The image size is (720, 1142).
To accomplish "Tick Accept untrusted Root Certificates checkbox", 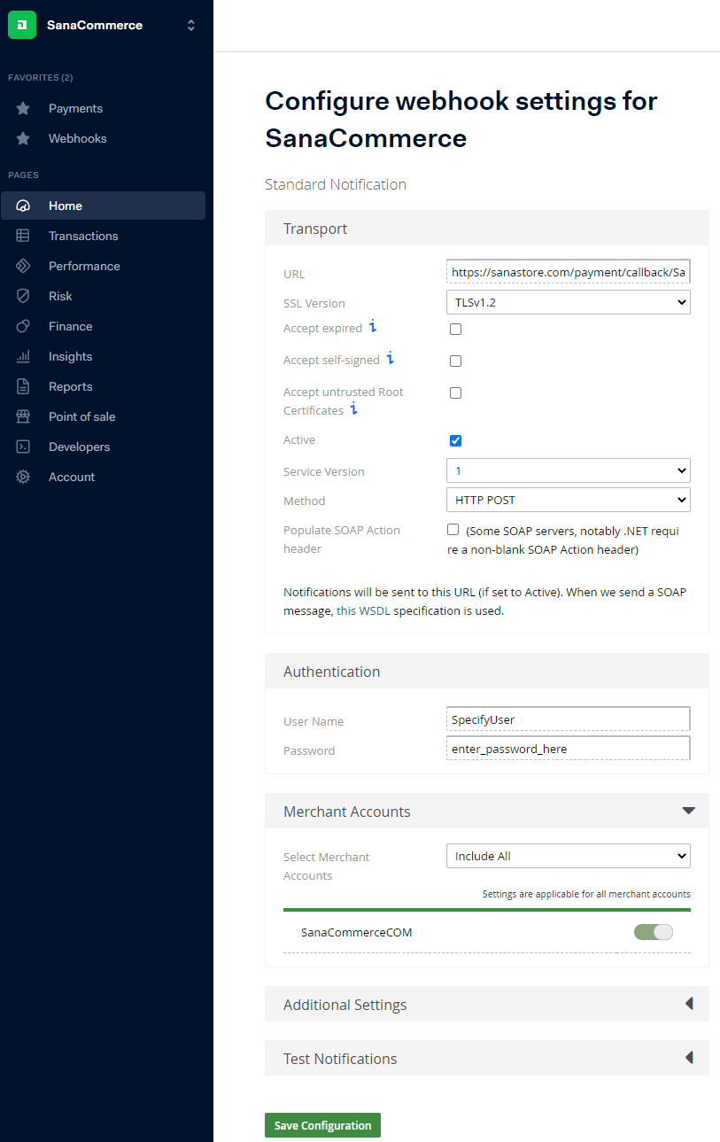I will (x=455, y=392).
